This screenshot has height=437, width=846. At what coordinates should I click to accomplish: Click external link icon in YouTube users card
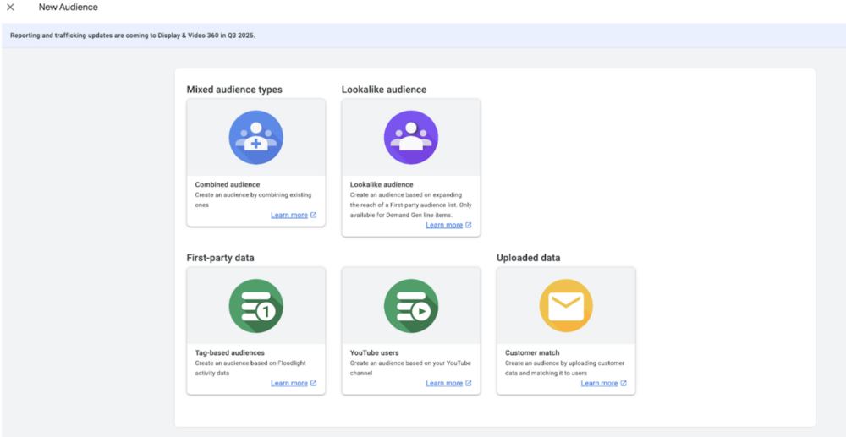coord(469,384)
